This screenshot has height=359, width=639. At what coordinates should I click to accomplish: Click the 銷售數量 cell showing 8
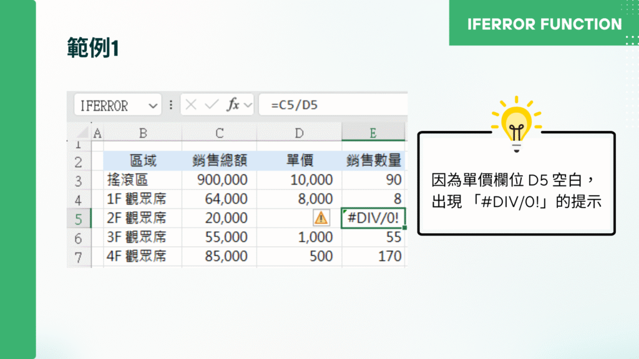[x=373, y=199]
